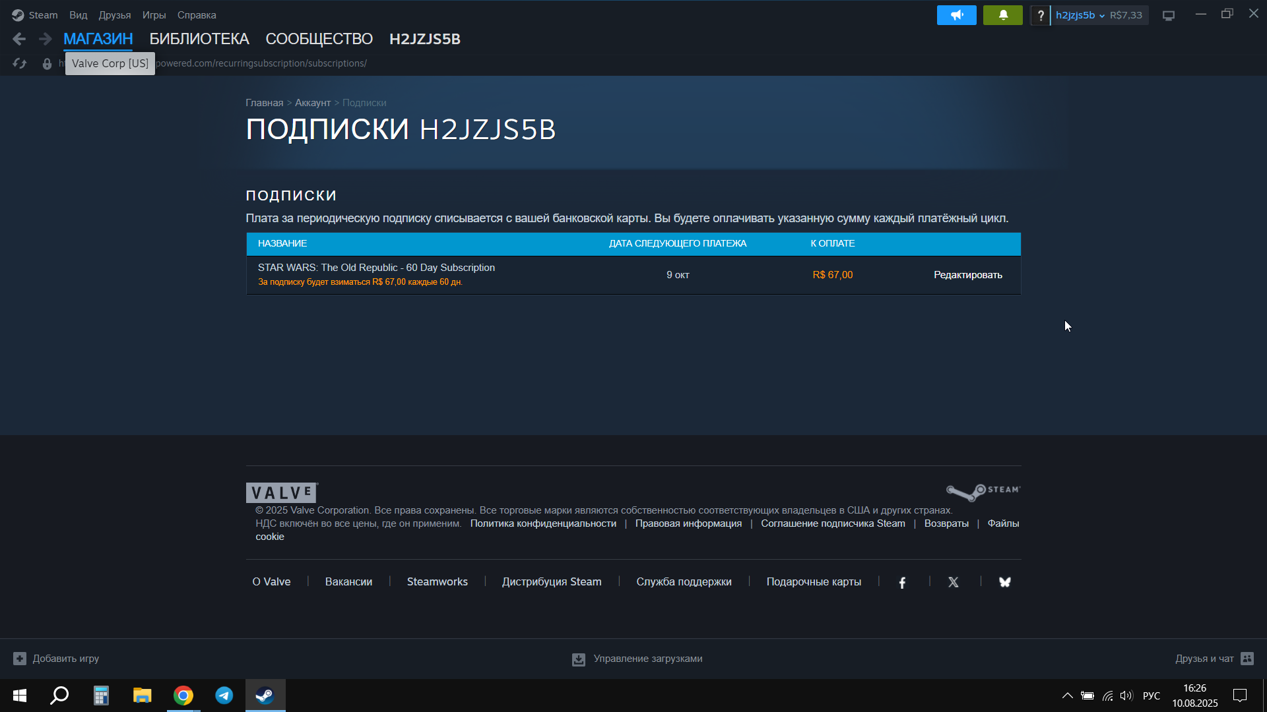This screenshot has width=1267, height=712.
Task: Click the wallet balance R$7,33
Action: coord(1126,15)
